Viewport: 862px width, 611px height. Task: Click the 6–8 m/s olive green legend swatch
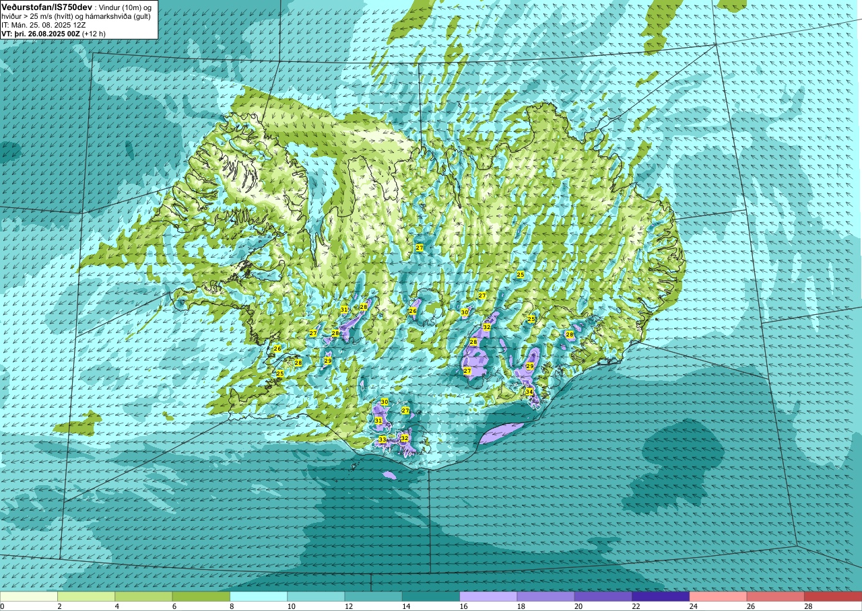(201, 596)
